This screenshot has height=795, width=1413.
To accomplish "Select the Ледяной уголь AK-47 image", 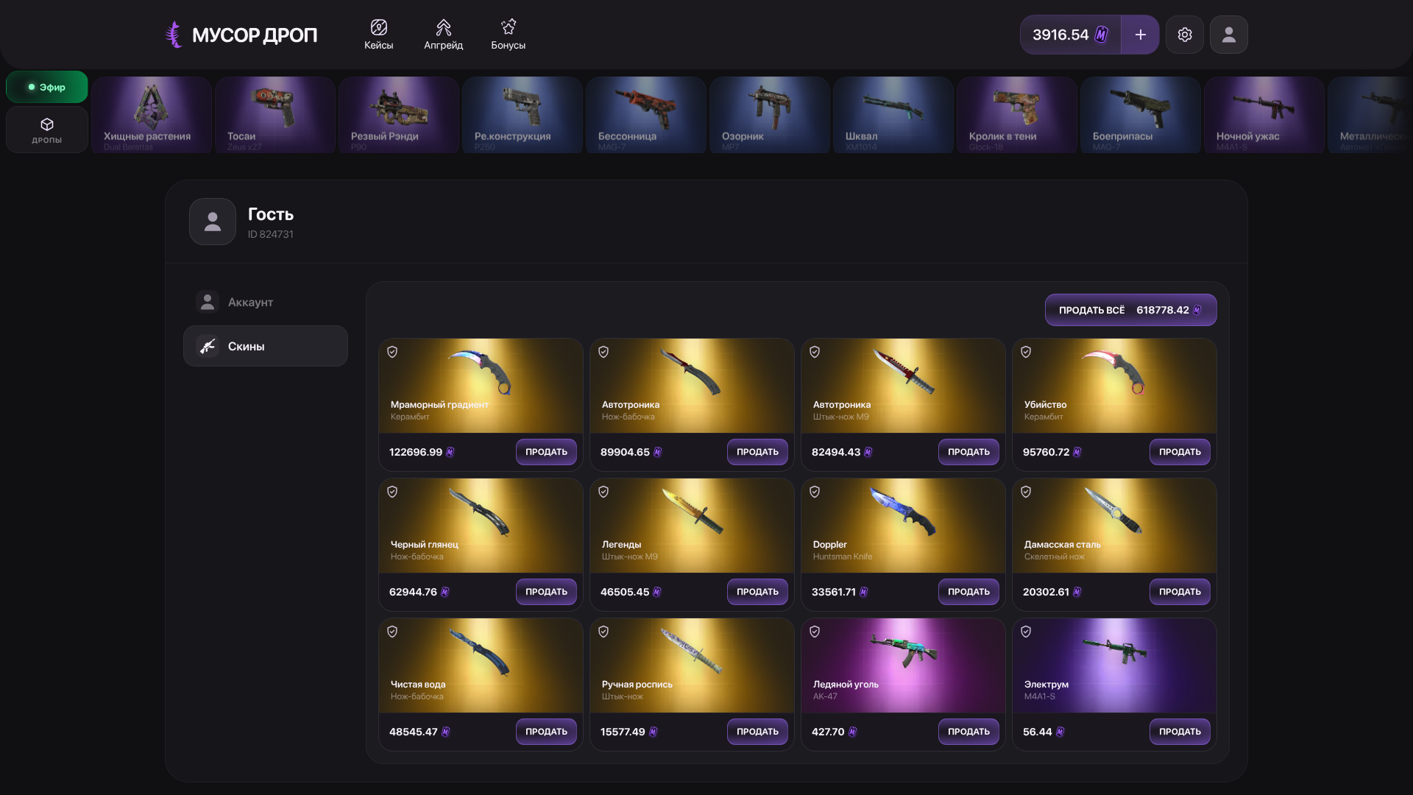I will [x=904, y=650].
